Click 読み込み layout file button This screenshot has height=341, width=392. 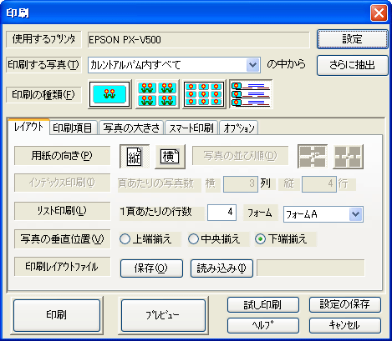[221, 268]
